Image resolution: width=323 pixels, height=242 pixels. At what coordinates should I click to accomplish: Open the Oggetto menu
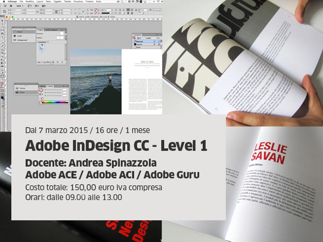click(57, 2)
